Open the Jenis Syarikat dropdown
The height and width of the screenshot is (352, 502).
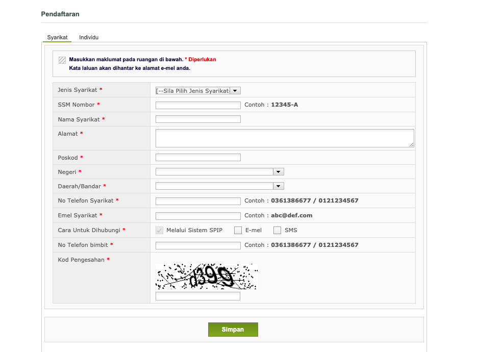point(198,91)
